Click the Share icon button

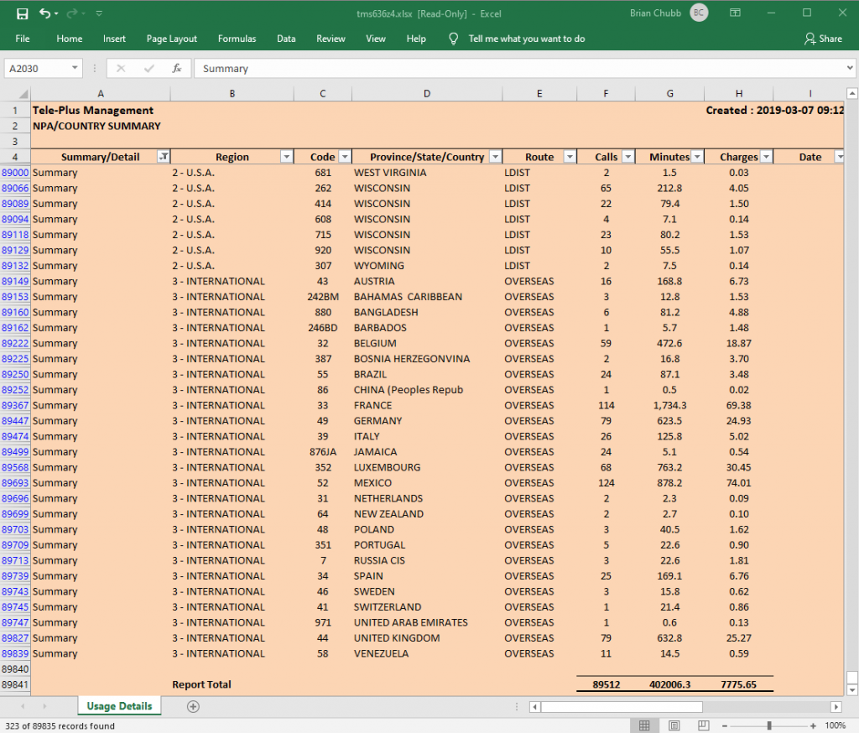tap(822, 39)
